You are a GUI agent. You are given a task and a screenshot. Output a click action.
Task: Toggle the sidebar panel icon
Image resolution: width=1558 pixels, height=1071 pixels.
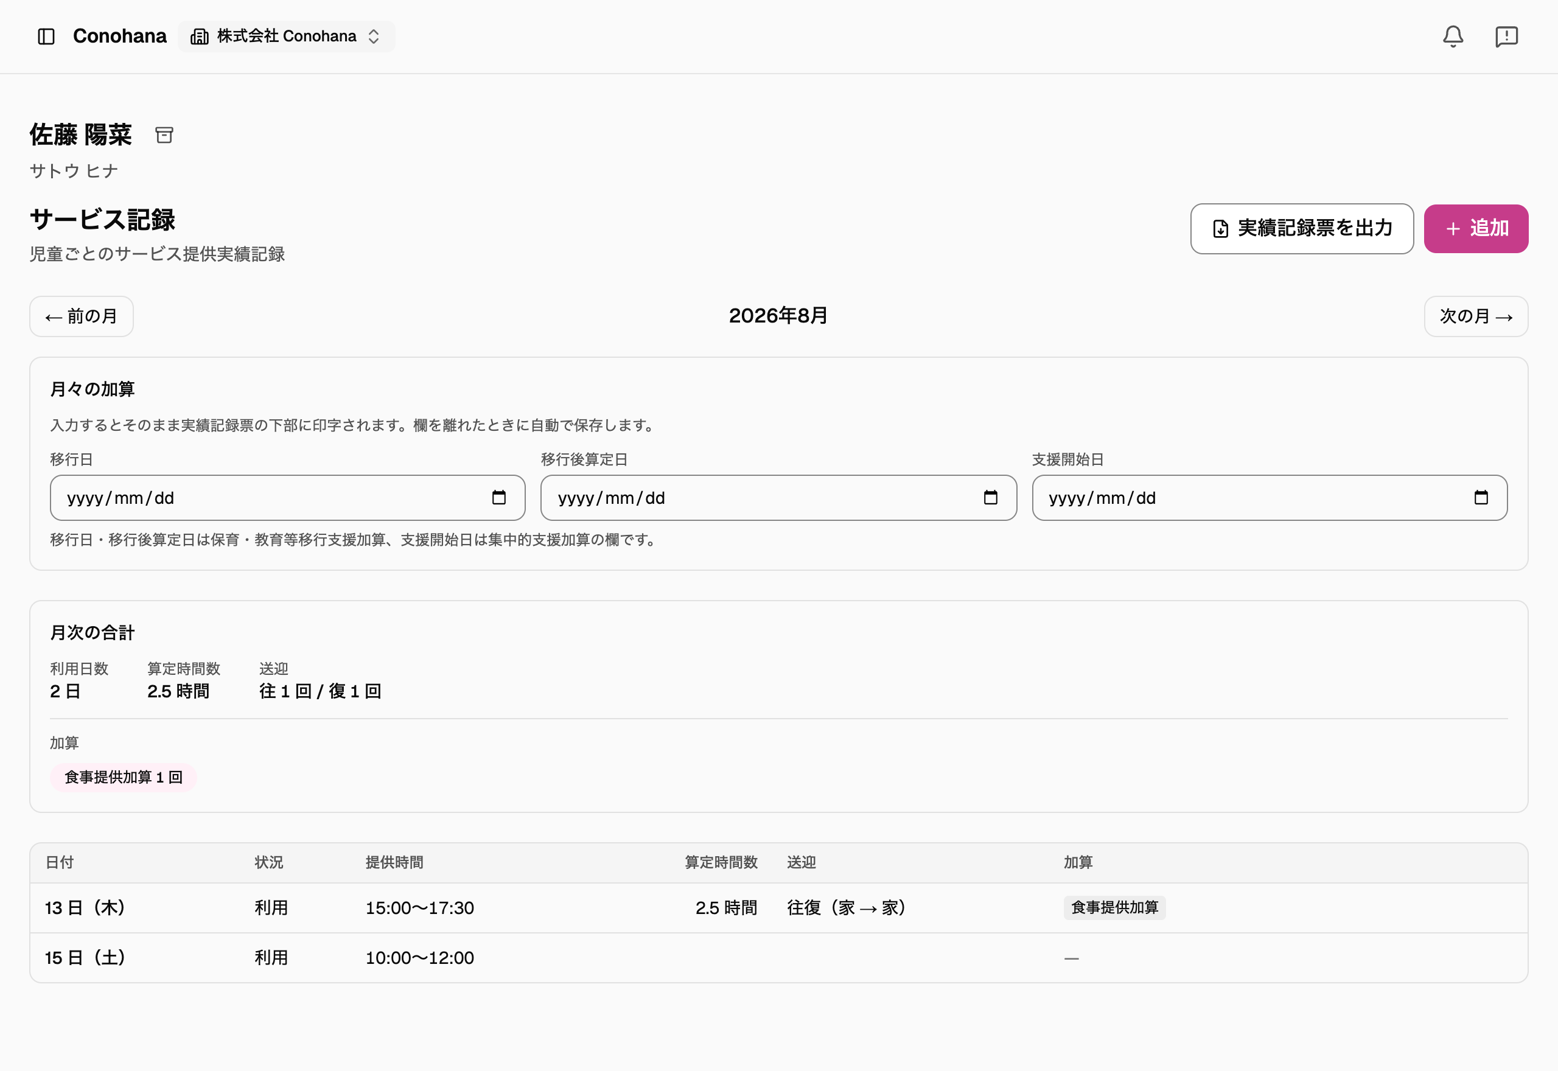click(46, 37)
